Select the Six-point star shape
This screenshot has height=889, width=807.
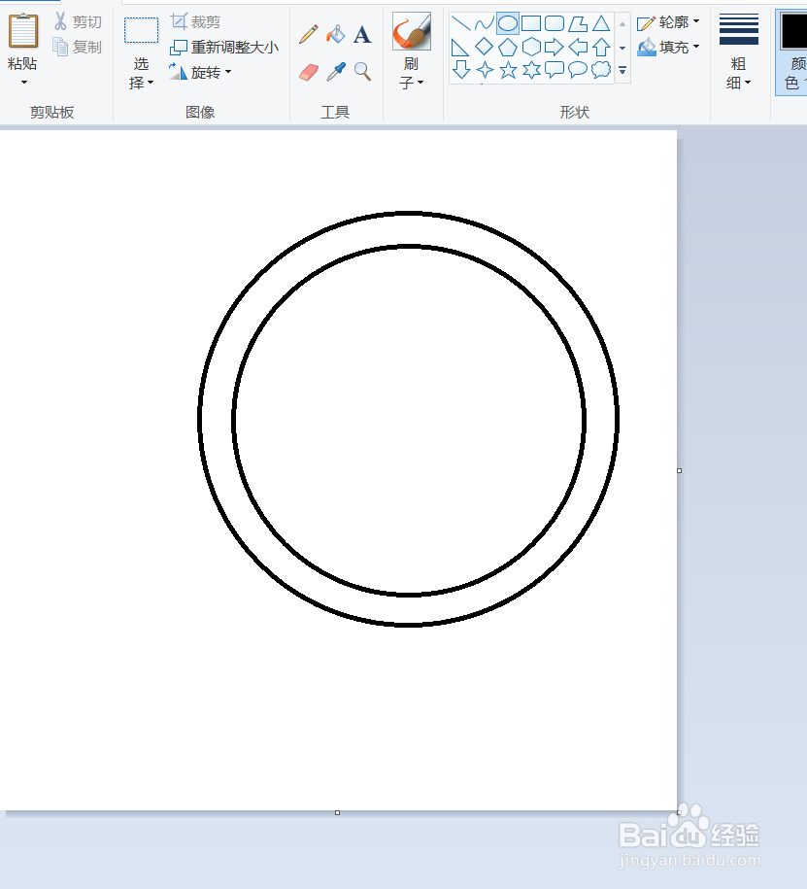coord(531,70)
